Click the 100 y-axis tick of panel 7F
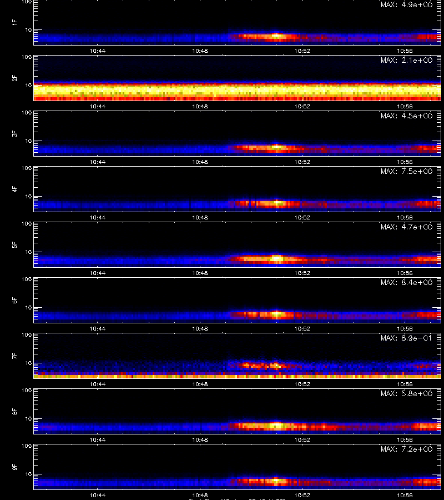The width and height of the screenshot is (444, 500). pos(27,335)
